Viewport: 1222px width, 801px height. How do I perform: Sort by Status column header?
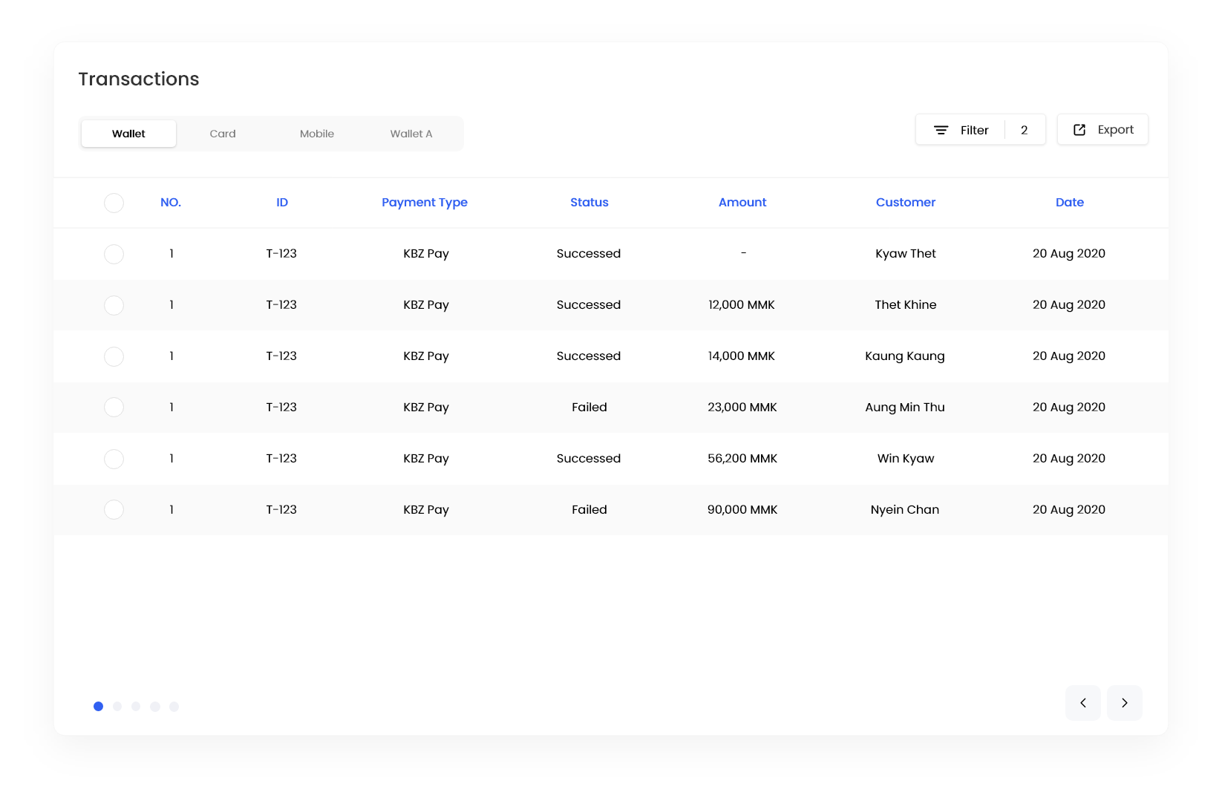click(589, 202)
